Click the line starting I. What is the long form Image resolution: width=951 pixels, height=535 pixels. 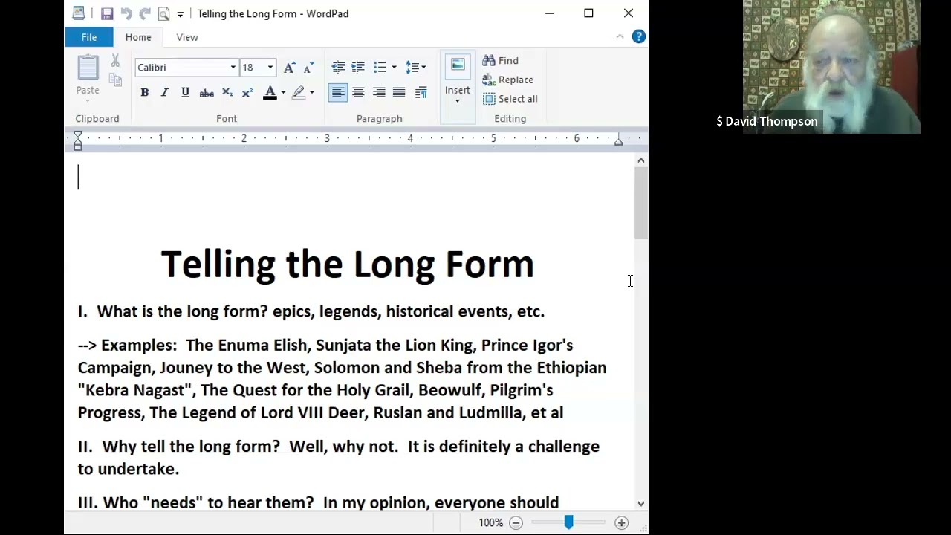pos(311,311)
